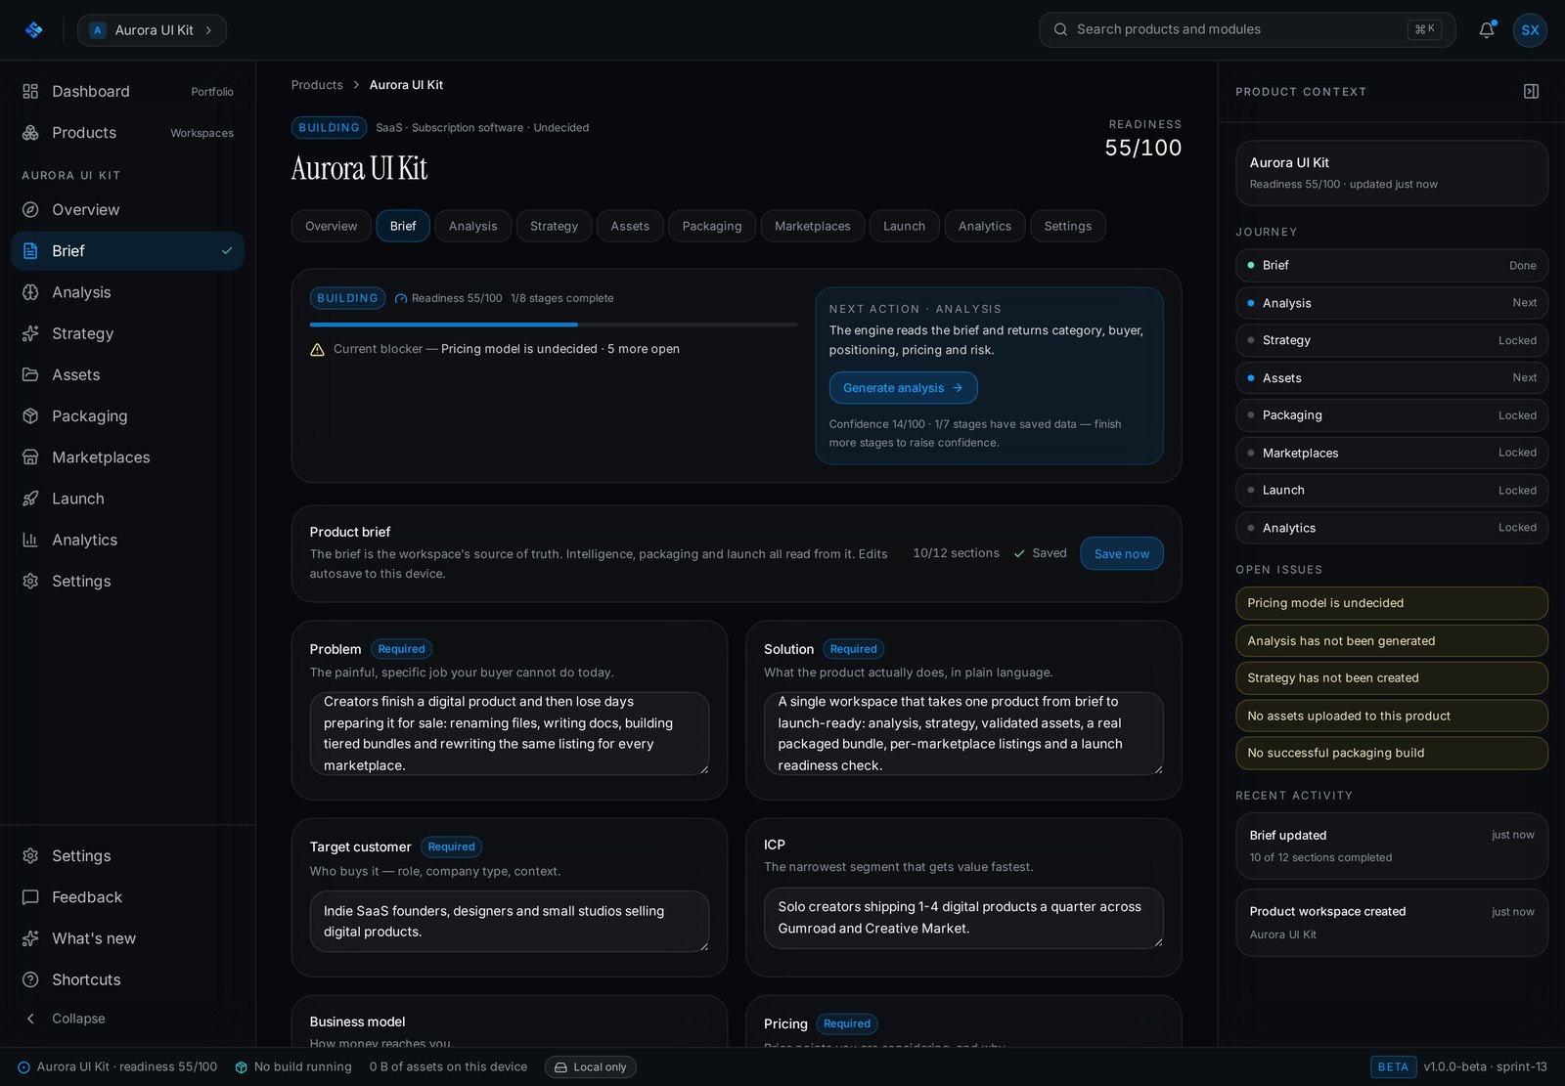
Task: Click the Overview compass icon in the sidebar
Action: (30, 209)
